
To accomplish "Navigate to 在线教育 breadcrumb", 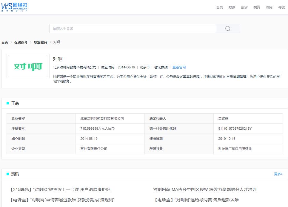I will point(21,42).
